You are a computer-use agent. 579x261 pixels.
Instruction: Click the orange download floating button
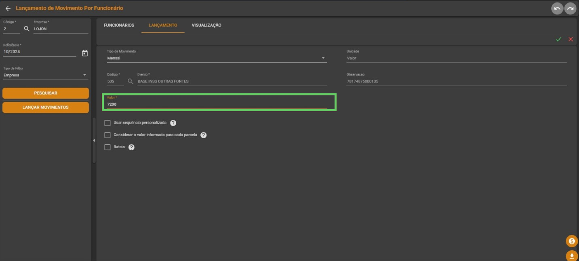(572, 256)
